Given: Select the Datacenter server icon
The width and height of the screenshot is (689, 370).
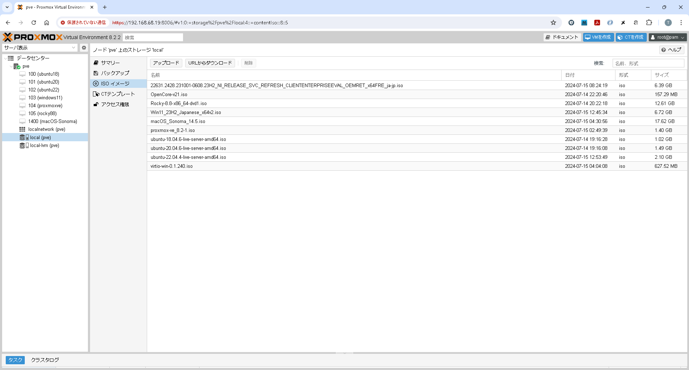Looking at the screenshot, I should click(11, 58).
